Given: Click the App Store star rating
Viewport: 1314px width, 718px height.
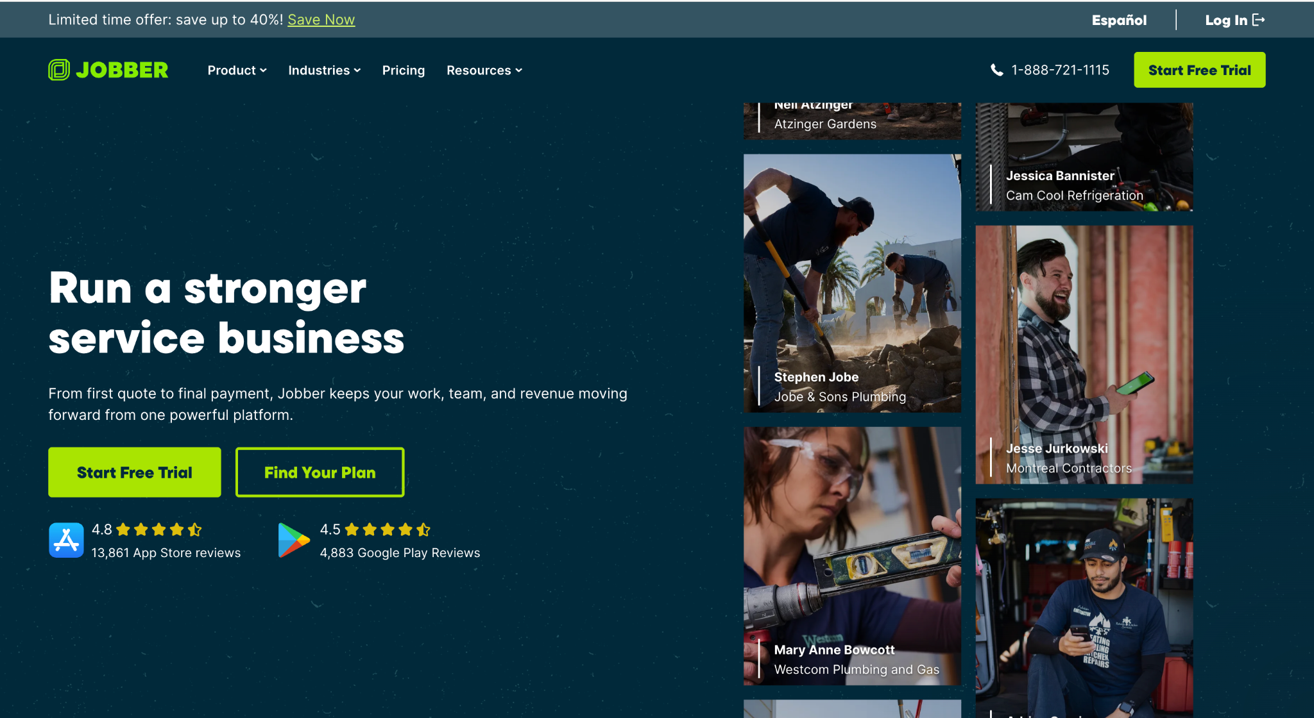Looking at the screenshot, I should coord(159,530).
